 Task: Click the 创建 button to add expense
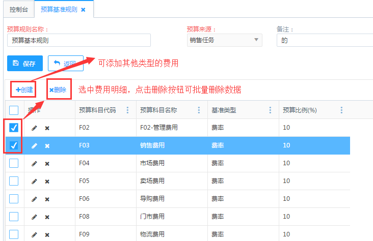pos(24,90)
